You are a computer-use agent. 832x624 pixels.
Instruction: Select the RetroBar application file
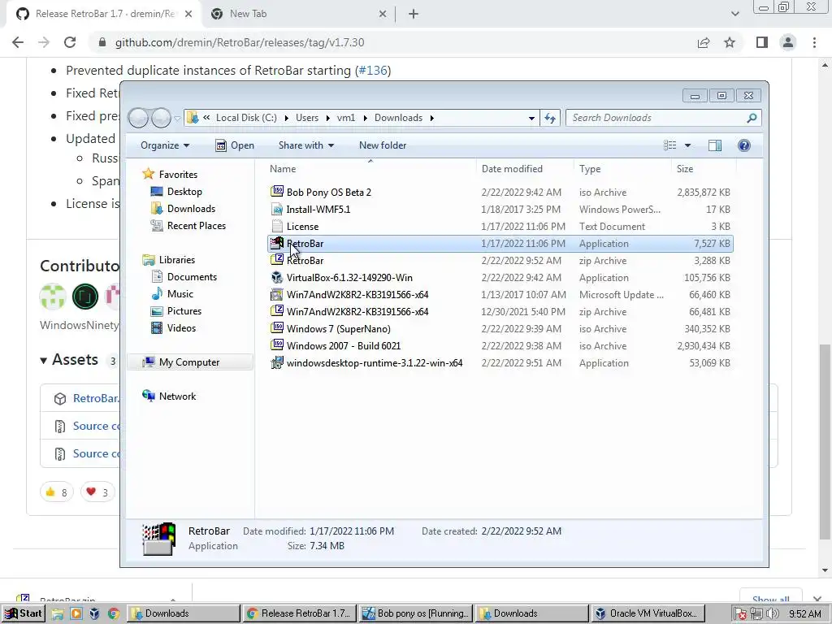click(500, 244)
